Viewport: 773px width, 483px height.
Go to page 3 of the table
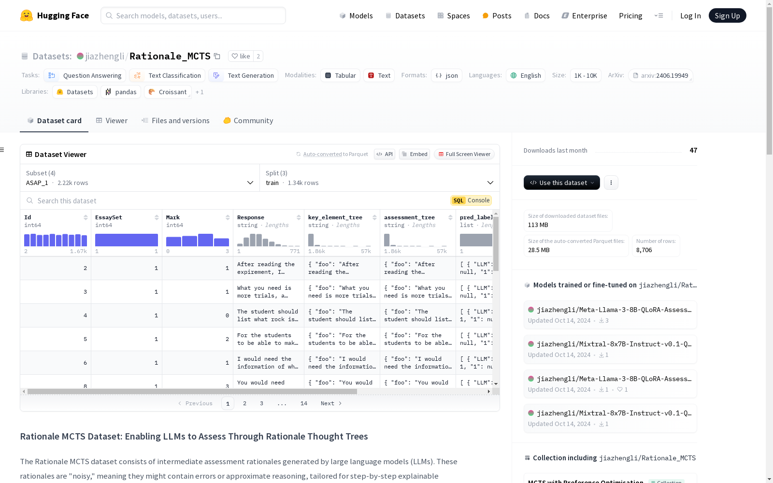pos(261,403)
